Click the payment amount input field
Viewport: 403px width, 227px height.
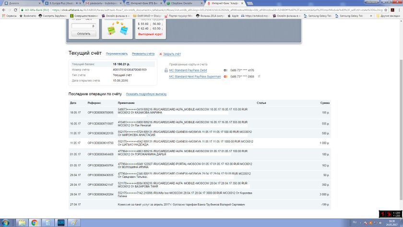click(x=83, y=26)
